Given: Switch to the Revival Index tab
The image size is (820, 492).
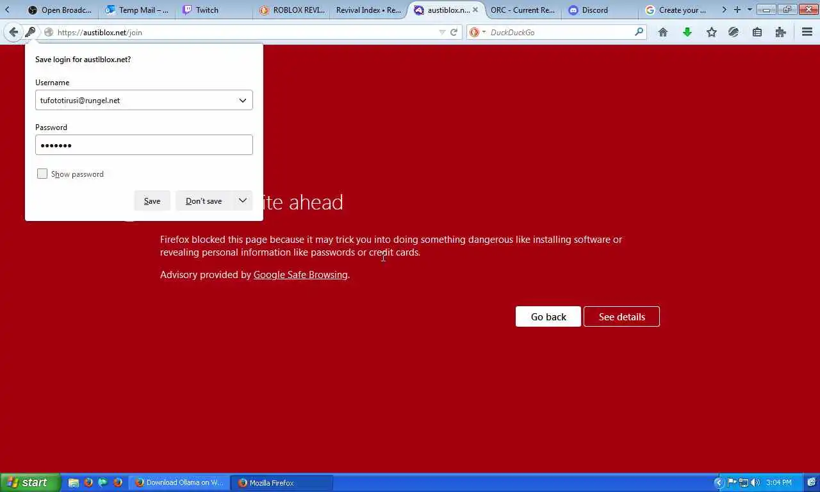Looking at the screenshot, I should coord(368,10).
